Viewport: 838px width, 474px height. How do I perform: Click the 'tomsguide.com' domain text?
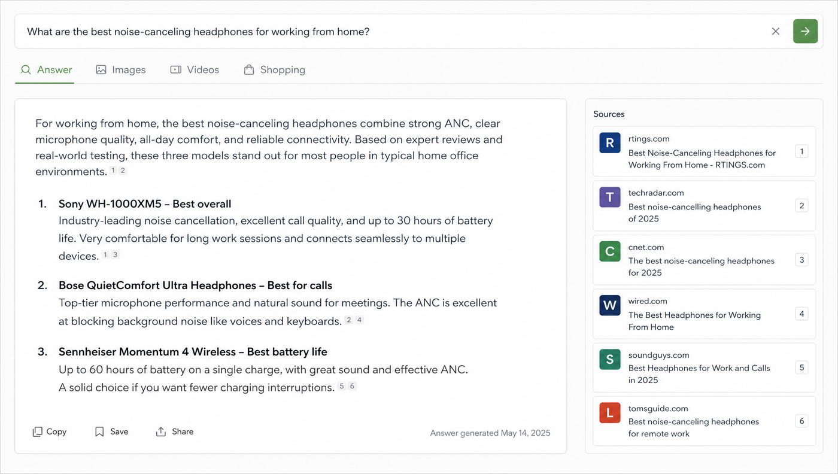pyautogui.click(x=658, y=408)
